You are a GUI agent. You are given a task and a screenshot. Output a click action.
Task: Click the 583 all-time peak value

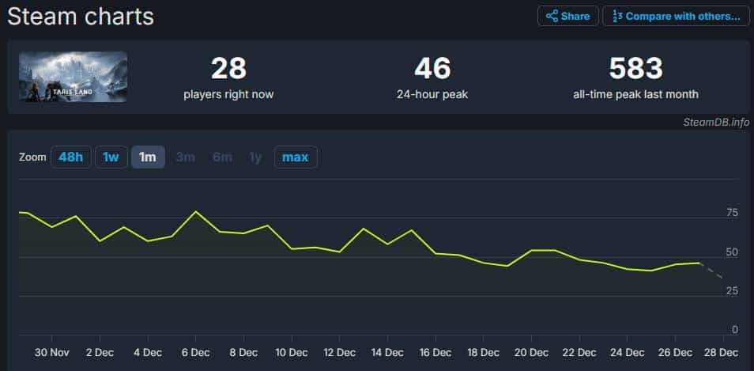[x=635, y=68]
